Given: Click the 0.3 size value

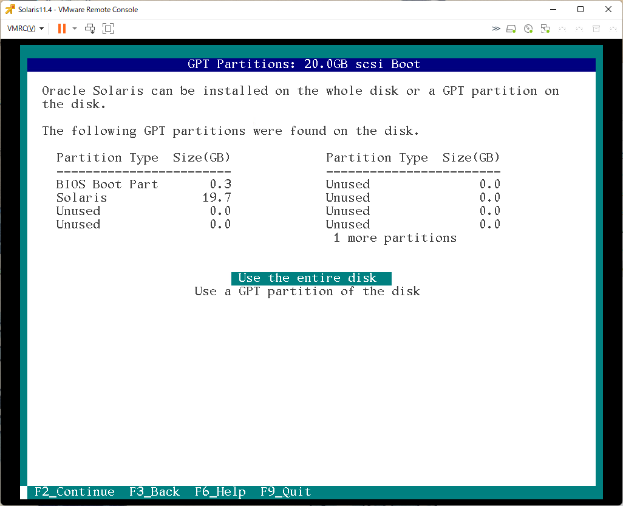Looking at the screenshot, I should [220, 185].
